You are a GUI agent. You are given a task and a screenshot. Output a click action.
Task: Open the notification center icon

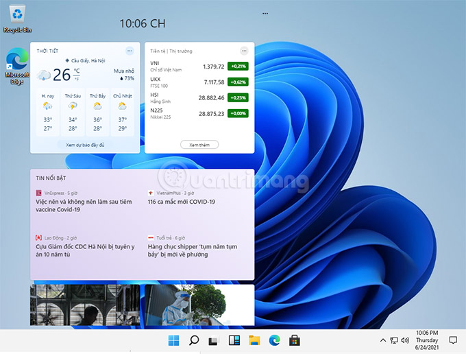click(453, 340)
